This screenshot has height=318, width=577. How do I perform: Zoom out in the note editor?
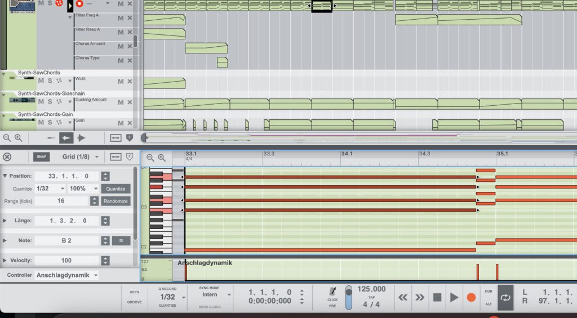point(150,158)
